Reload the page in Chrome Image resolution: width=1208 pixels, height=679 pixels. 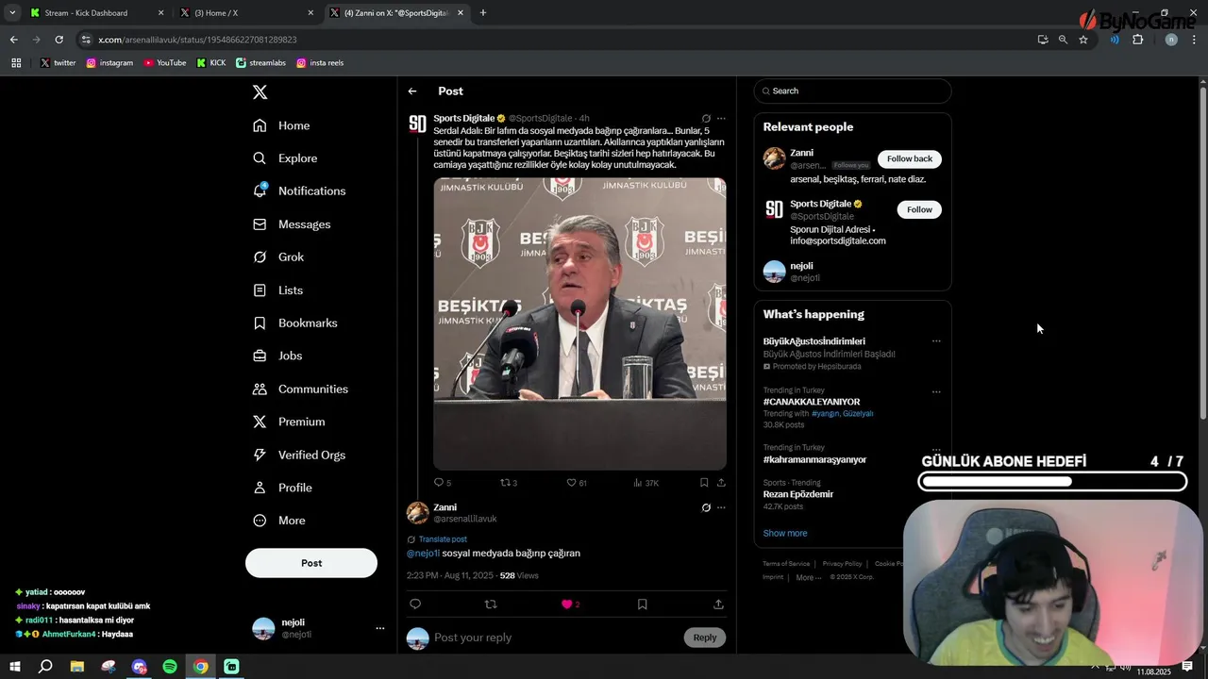(x=59, y=40)
